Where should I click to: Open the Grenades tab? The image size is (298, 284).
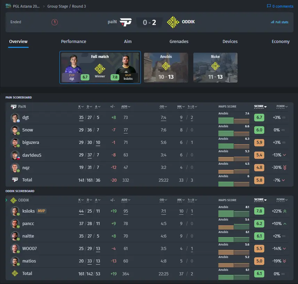179,42
